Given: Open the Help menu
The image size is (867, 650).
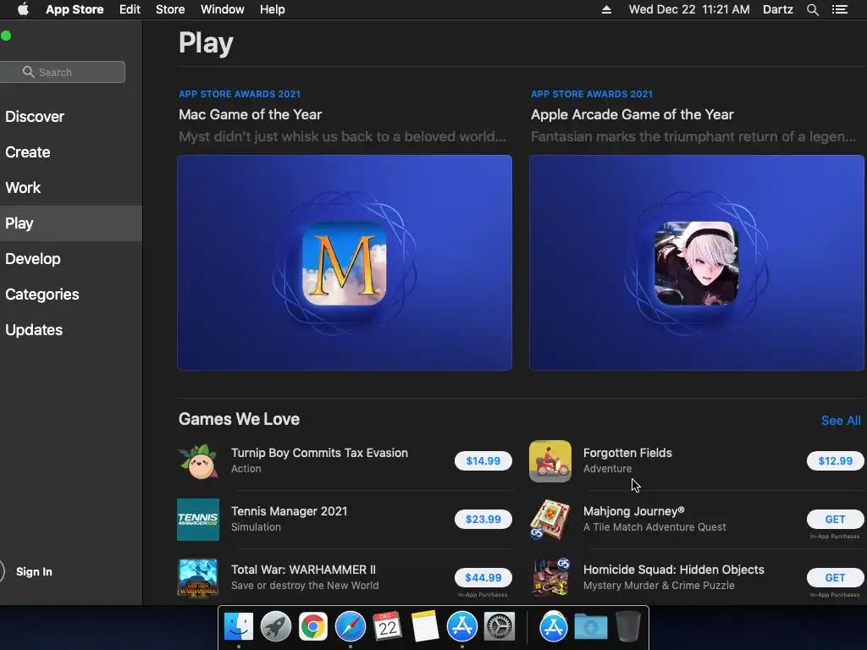Looking at the screenshot, I should coord(273,9).
